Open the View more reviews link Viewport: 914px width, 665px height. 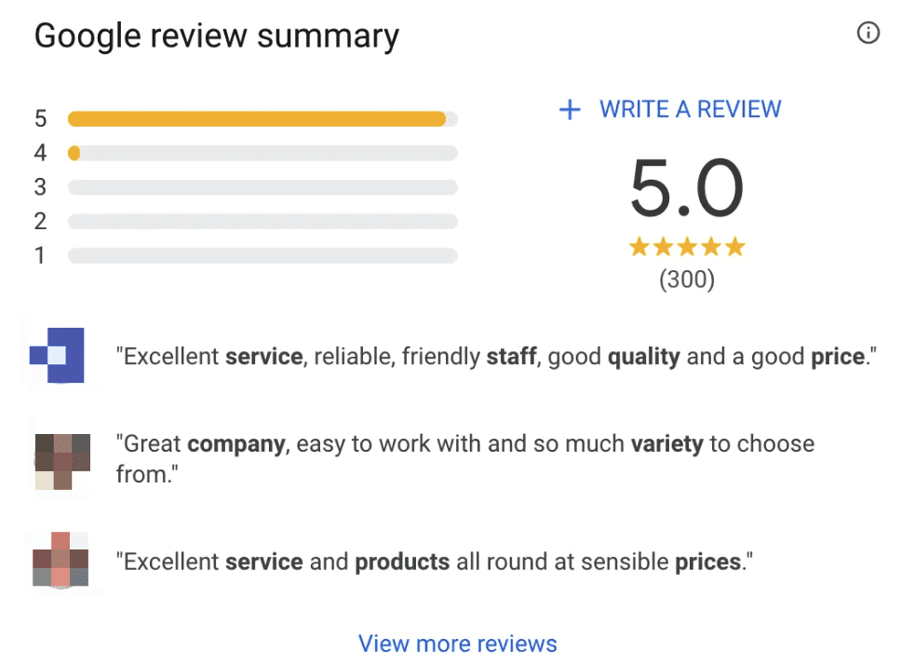(x=457, y=644)
